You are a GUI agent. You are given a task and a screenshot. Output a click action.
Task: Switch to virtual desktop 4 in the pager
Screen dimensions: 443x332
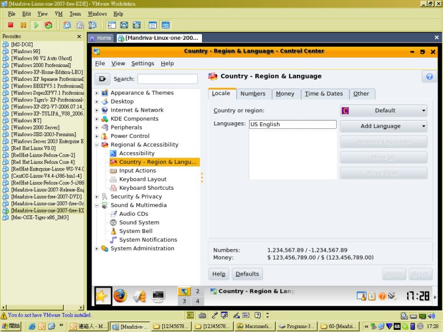click(198, 302)
